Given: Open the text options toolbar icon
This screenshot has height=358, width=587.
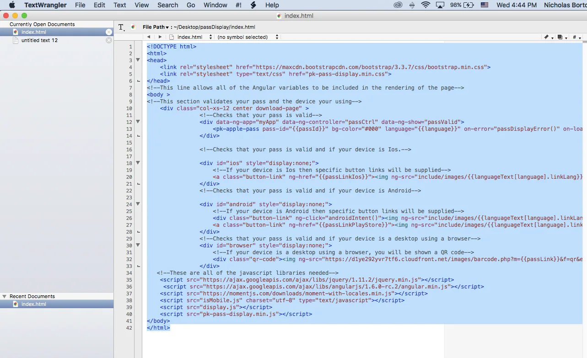Looking at the screenshot, I should [121, 27].
